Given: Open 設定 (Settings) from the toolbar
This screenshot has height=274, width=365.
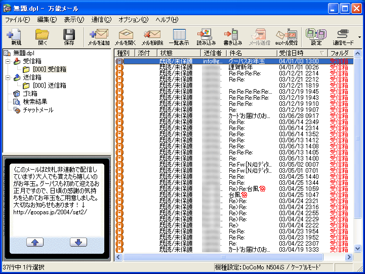Looking at the screenshot, I should coord(316,37).
